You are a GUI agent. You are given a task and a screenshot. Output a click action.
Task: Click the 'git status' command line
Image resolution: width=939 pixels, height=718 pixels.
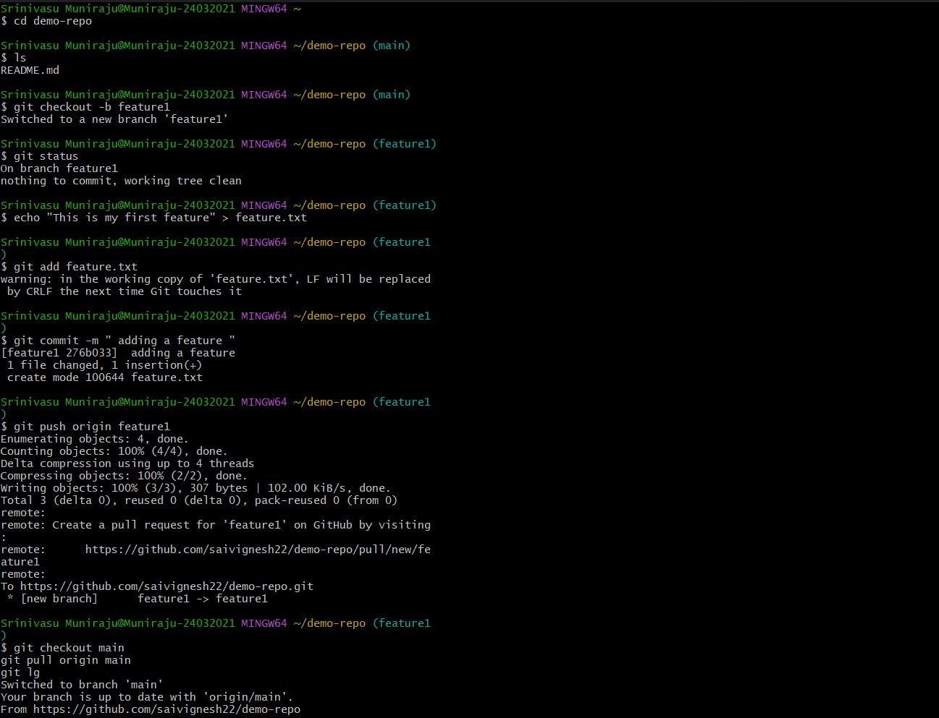click(x=40, y=156)
